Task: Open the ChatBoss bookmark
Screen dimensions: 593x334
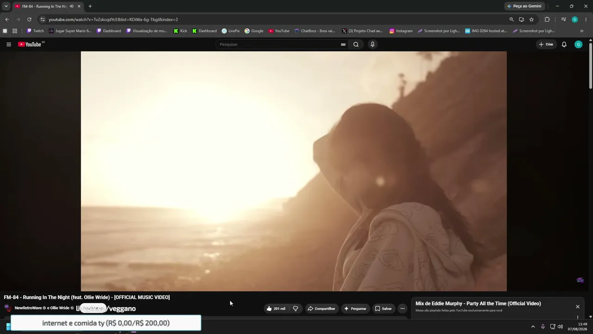Action: tap(315, 31)
